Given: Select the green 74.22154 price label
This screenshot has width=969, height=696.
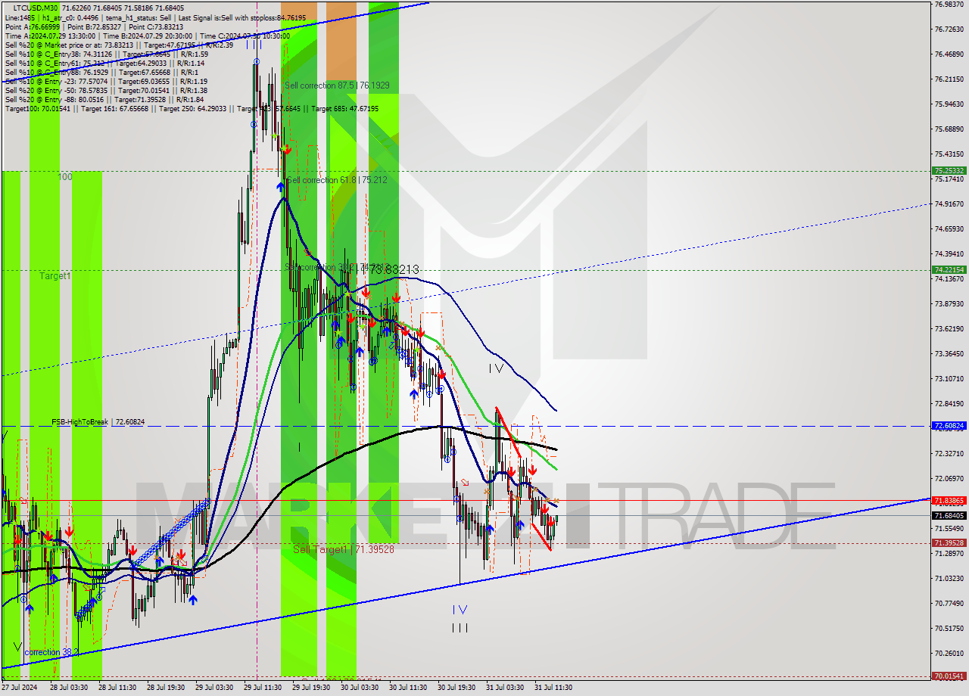Looking at the screenshot, I should pyautogui.click(x=949, y=269).
